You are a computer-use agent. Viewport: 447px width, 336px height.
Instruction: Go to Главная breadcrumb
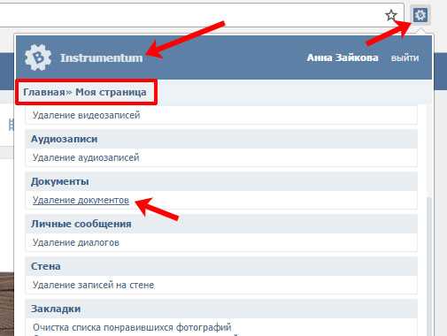pyautogui.click(x=44, y=92)
